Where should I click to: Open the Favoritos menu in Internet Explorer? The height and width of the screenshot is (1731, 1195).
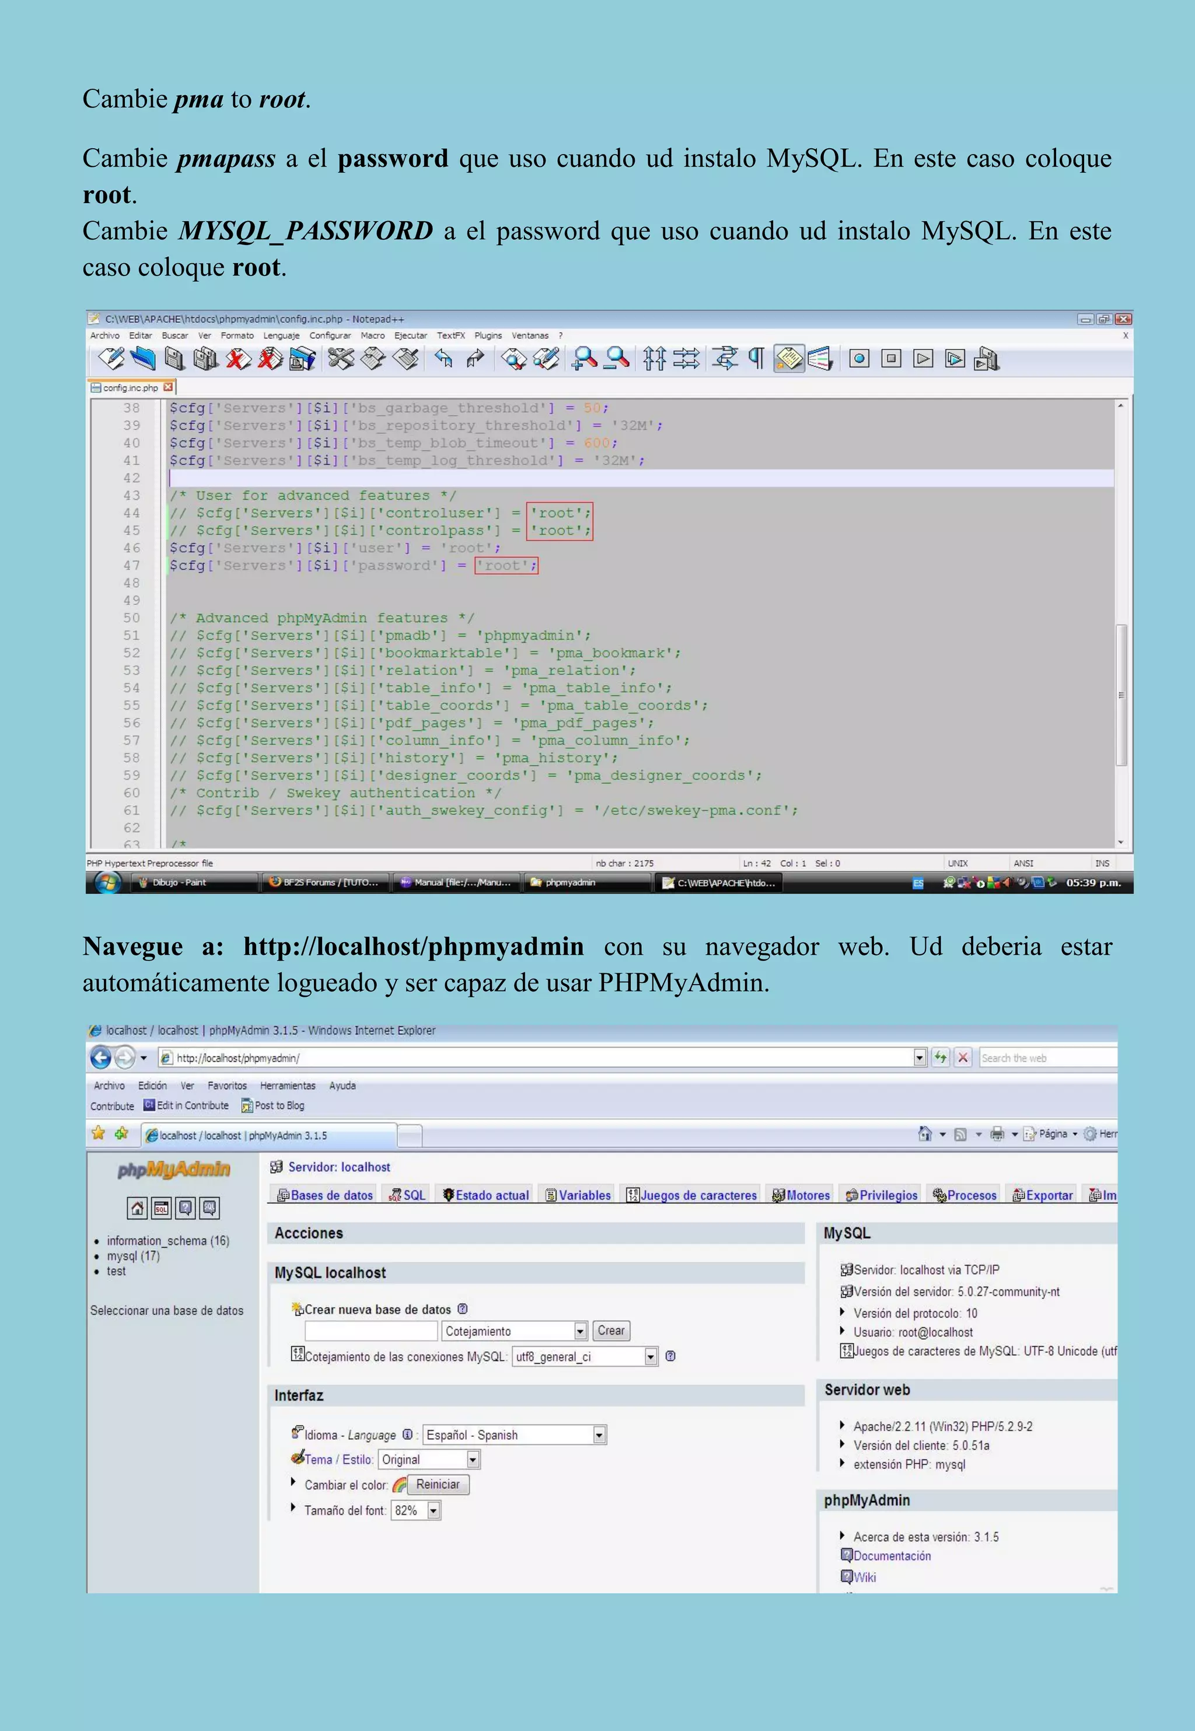tap(227, 1086)
